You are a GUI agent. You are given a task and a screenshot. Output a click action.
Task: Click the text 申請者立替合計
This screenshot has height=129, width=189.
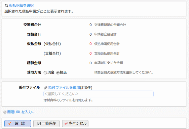[x=105, y=34]
